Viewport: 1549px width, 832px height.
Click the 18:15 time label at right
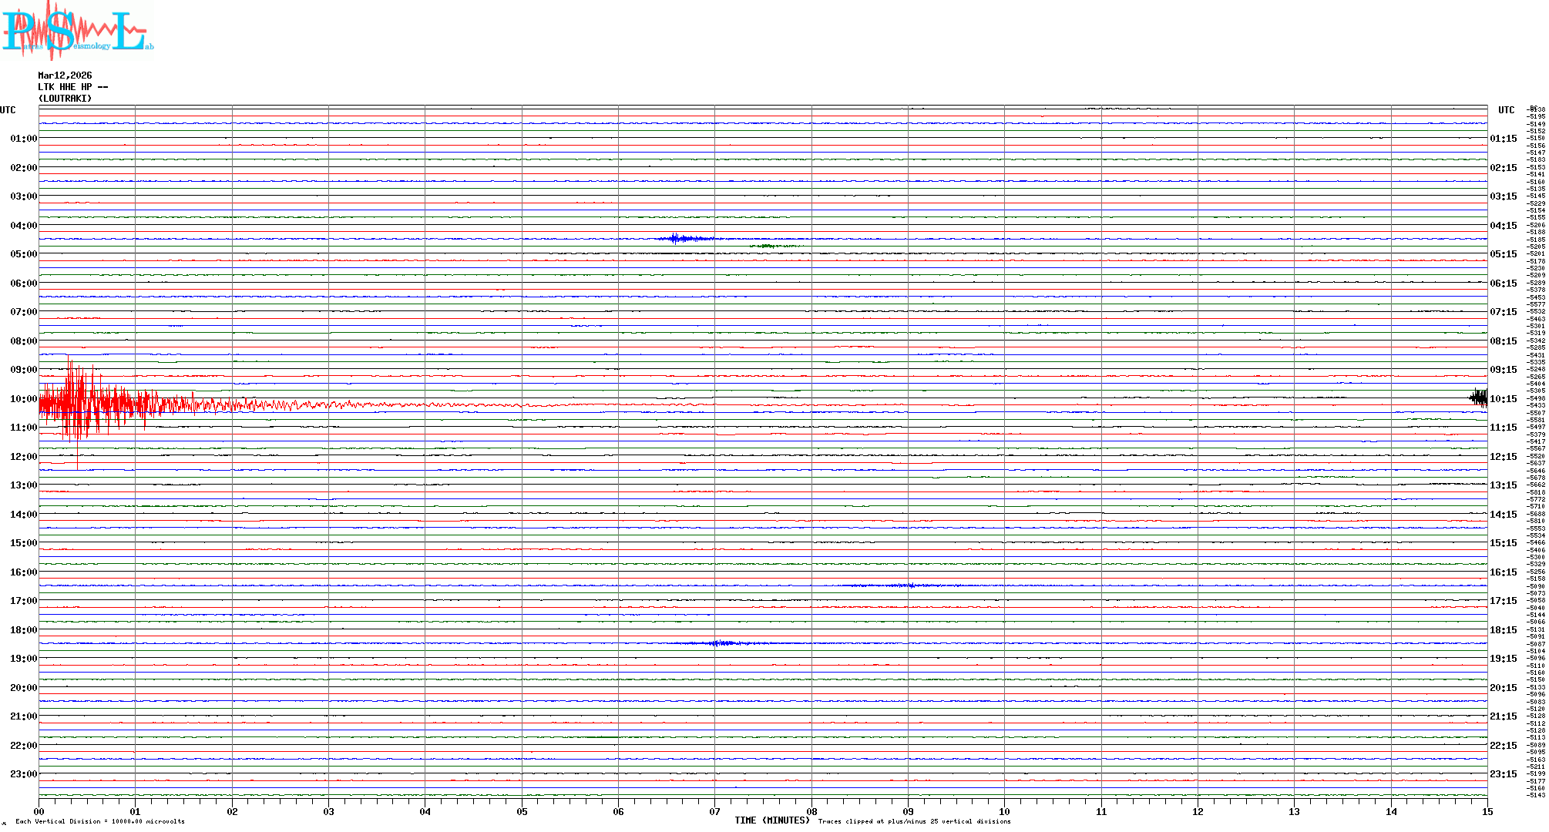[x=1503, y=630]
